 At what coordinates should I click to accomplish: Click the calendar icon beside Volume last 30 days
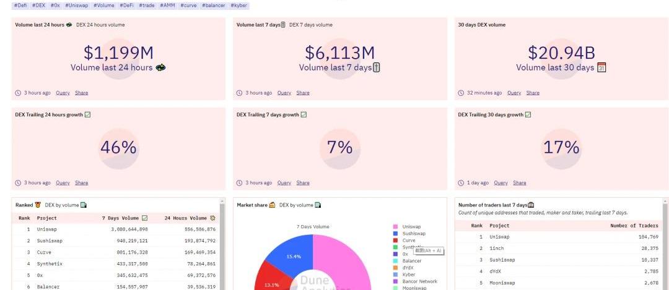pos(601,67)
